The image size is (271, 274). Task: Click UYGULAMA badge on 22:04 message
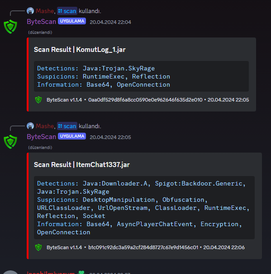point(72,21)
